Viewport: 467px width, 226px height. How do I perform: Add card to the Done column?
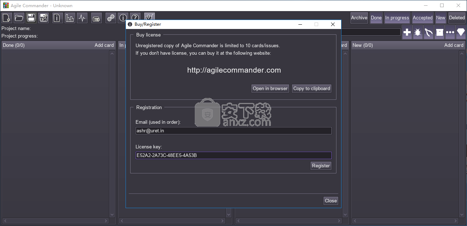(104, 45)
